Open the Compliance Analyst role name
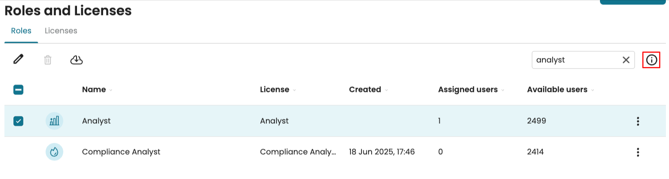Viewport: 669px width, 179px height. pyautogui.click(x=121, y=152)
